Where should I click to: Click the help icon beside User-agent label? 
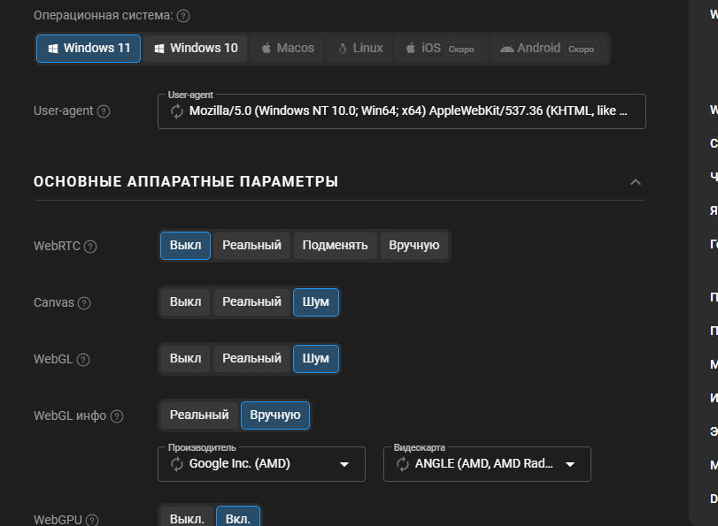104,111
